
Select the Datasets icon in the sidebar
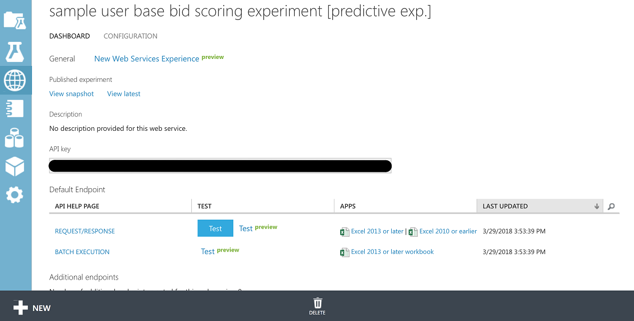point(15,137)
